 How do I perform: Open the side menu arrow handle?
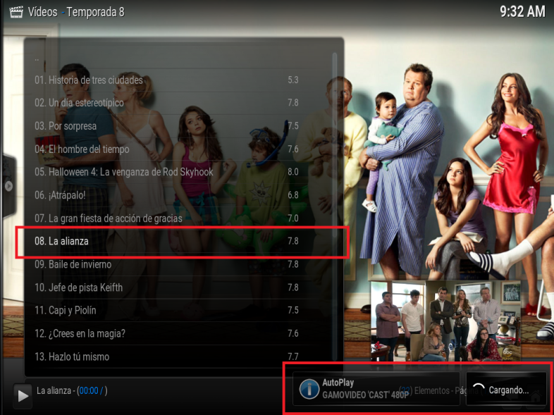pos(9,186)
